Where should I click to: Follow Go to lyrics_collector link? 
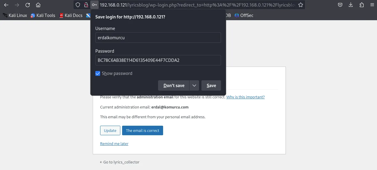point(120,162)
